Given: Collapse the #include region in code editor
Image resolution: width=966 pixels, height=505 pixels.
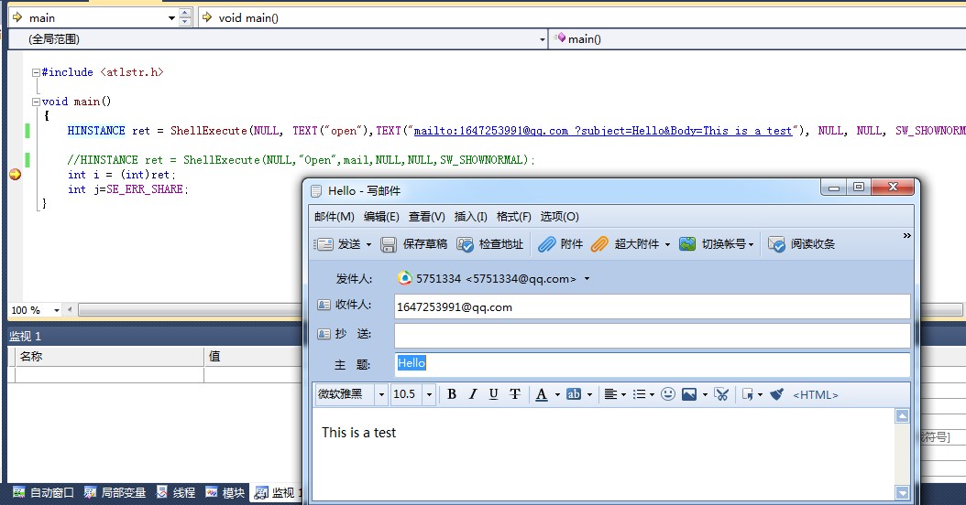Looking at the screenshot, I should 36,72.
